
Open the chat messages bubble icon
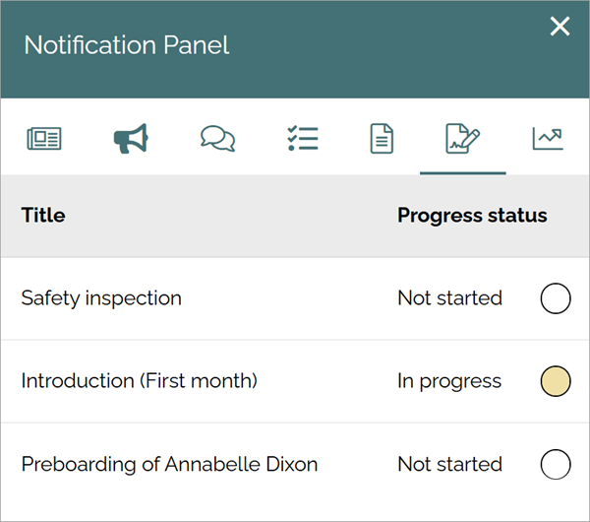218,139
